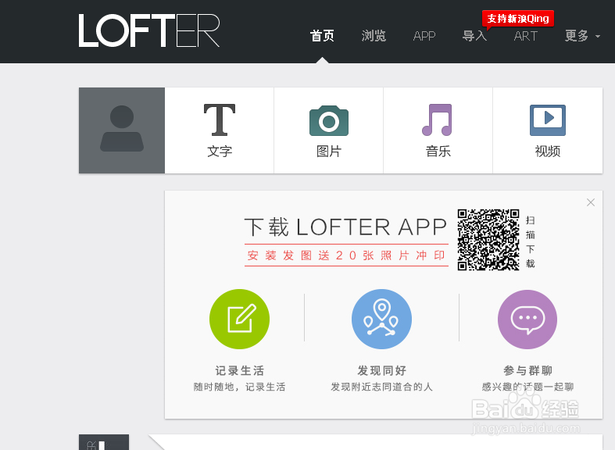Expand the 更多 more dropdown
Viewport: 615px width, 450px height.
click(582, 36)
